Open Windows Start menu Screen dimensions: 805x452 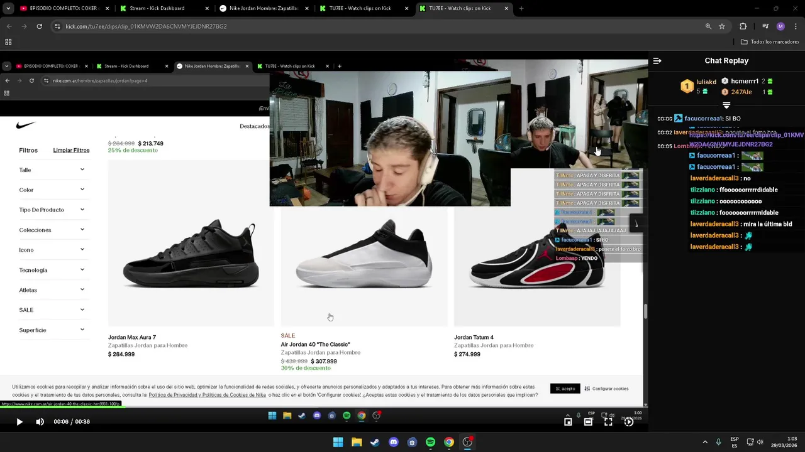(338, 442)
